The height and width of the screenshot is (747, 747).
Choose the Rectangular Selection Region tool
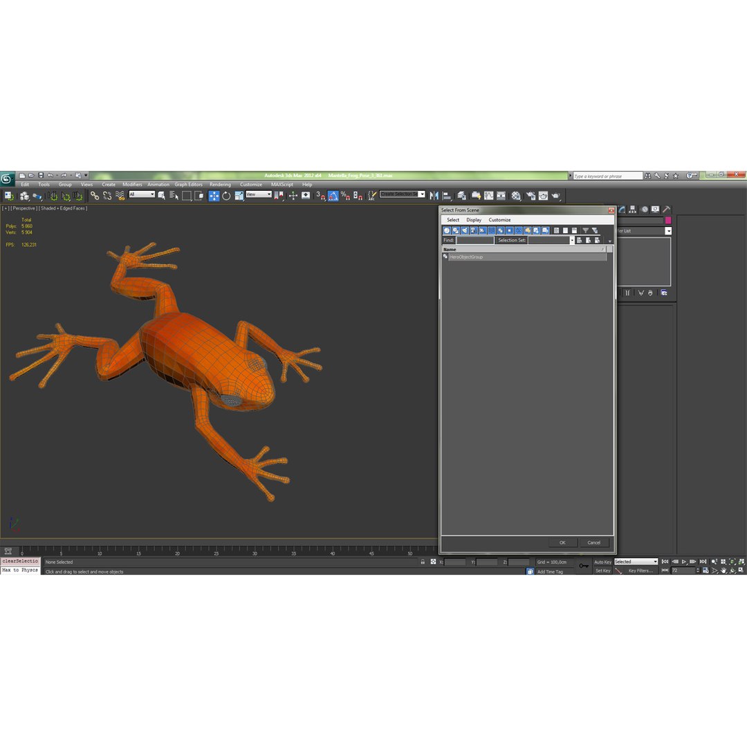pyautogui.click(x=187, y=196)
